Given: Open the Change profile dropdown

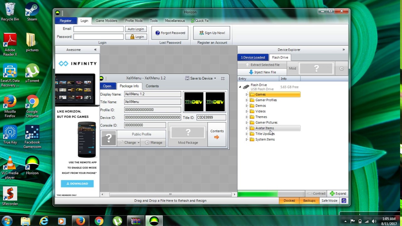Looking at the screenshot, I should click(129, 143).
